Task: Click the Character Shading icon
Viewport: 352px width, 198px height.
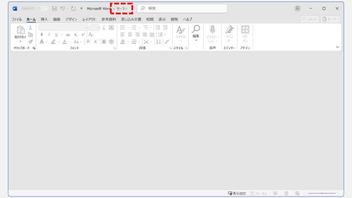Action: [104, 42]
